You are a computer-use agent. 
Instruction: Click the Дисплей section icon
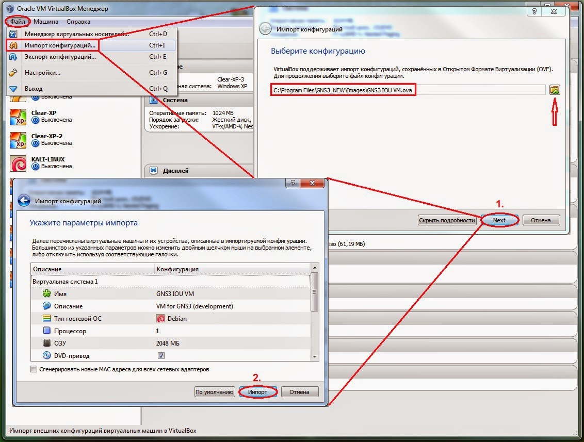153,171
